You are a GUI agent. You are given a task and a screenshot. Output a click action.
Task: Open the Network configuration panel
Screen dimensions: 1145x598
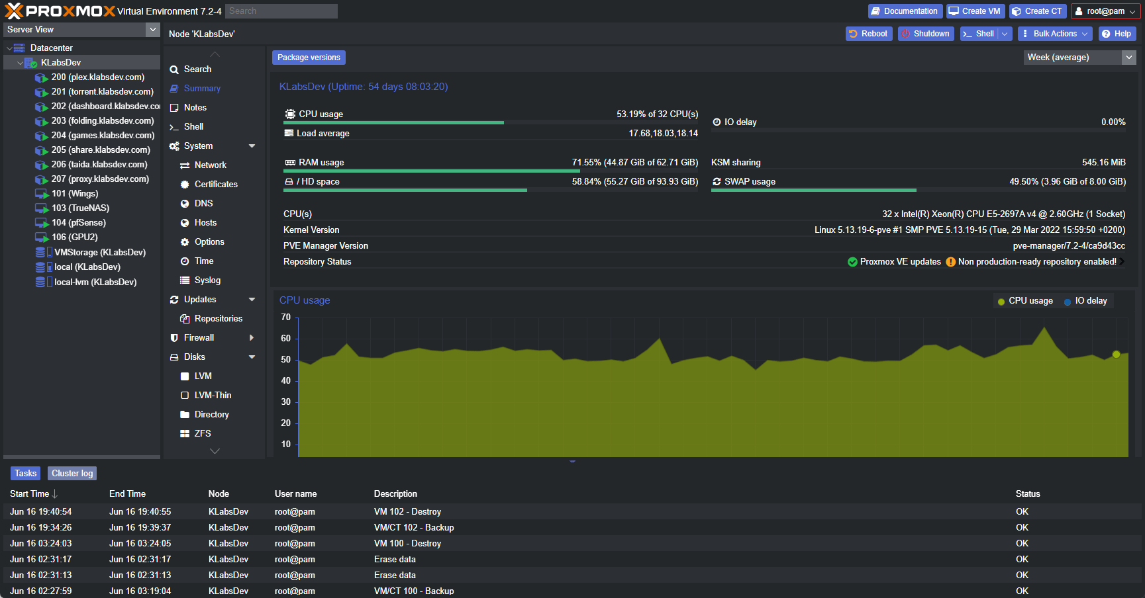pyautogui.click(x=210, y=165)
